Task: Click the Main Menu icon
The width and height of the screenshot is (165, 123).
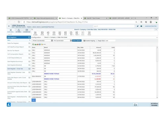Action: click(11, 31)
